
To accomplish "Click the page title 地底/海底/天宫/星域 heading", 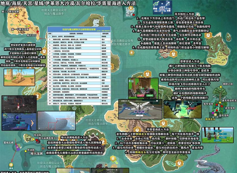I will (68, 3).
